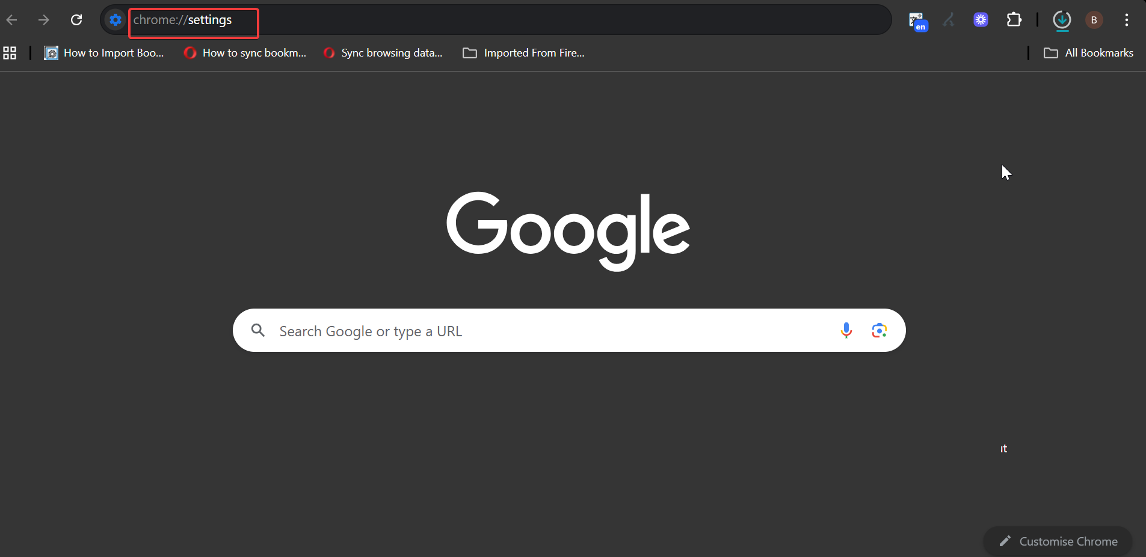This screenshot has height=557, width=1146.
Task: Show the Downloads panel
Action: 1062,20
